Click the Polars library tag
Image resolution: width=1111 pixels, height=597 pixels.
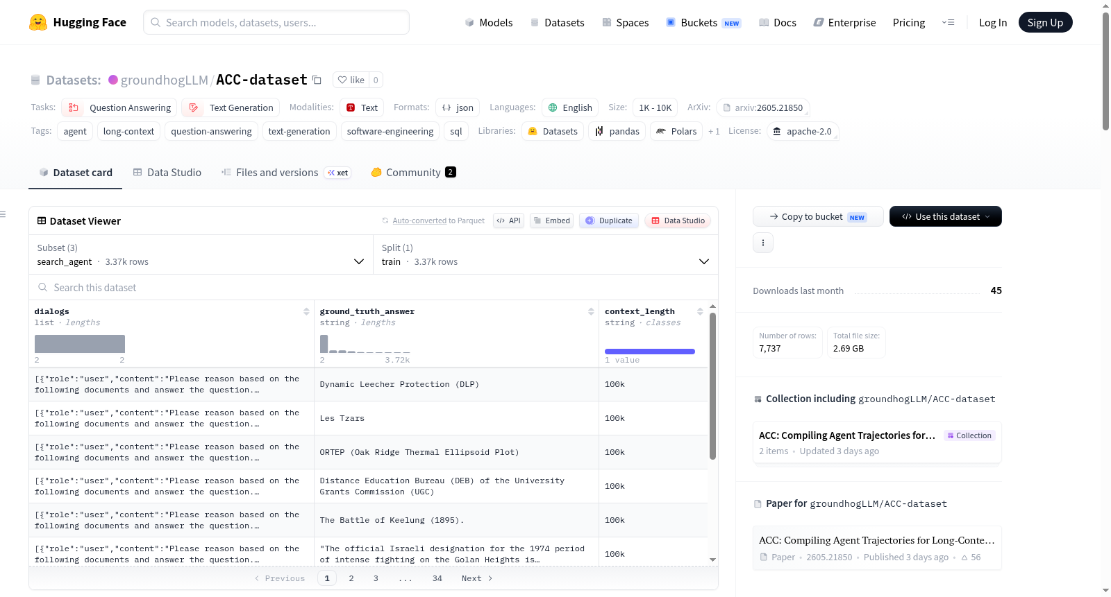[676, 131]
